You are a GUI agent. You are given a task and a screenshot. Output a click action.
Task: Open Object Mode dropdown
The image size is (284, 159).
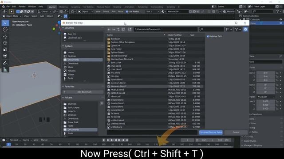(12, 16)
